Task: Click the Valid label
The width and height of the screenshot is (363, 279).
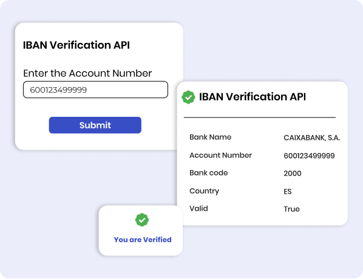Action: [x=198, y=208]
